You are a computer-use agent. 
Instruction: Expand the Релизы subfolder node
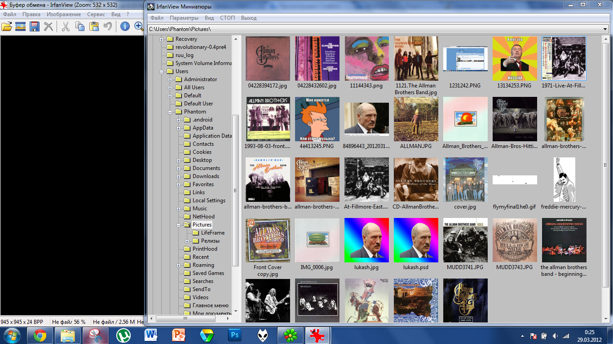(187, 241)
